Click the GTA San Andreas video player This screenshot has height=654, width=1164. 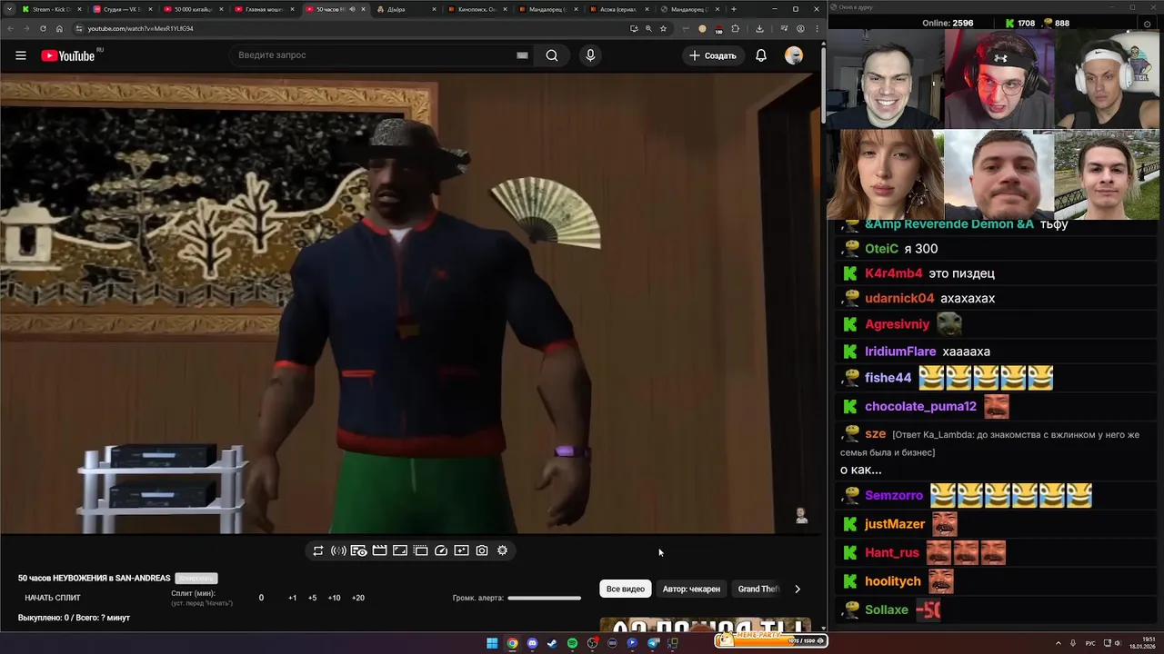(409, 303)
